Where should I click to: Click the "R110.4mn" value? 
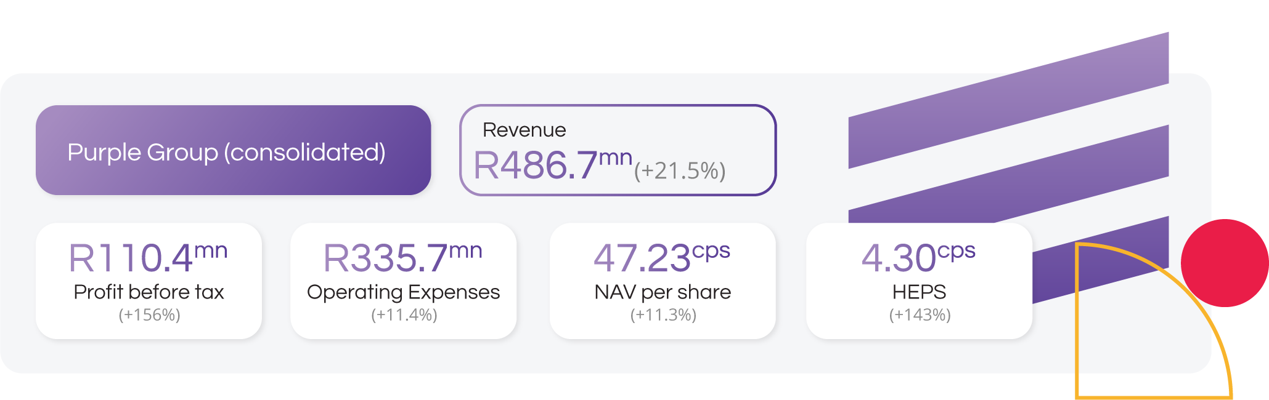[148, 257]
